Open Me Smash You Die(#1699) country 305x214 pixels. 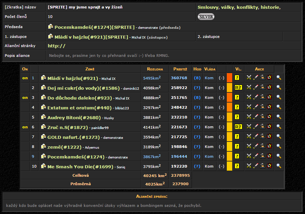(80, 167)
